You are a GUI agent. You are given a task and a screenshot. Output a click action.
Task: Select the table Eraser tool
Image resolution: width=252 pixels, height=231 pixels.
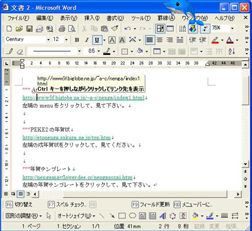20,51
